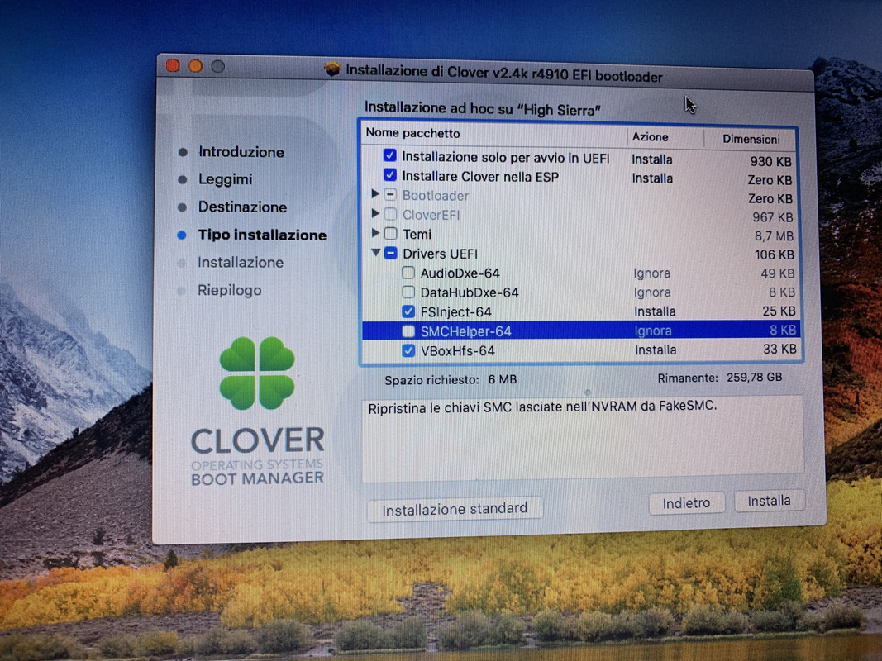
Task: Select the Introduzione step
Action: (x=241, y=152)
